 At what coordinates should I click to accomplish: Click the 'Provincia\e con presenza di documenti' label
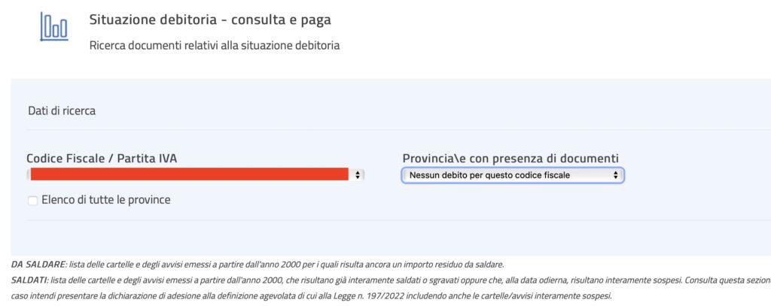coord(510,159)
